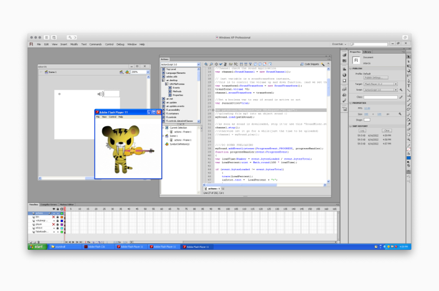
Task: Open the Script ActionScript 3.0 dropdown in Properties
Action: 380,90
